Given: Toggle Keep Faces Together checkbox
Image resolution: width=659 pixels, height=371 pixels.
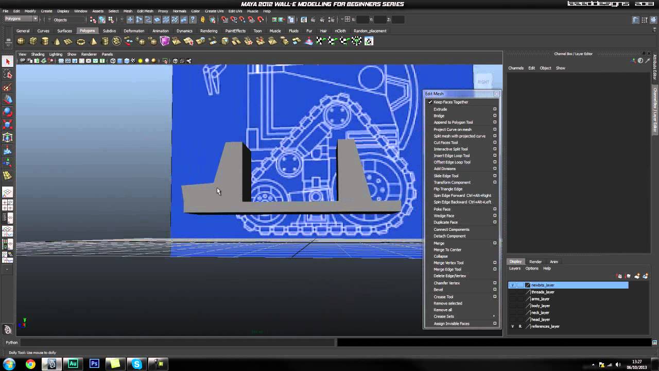Looking at the screenshot, I should [x=430, y=102].
